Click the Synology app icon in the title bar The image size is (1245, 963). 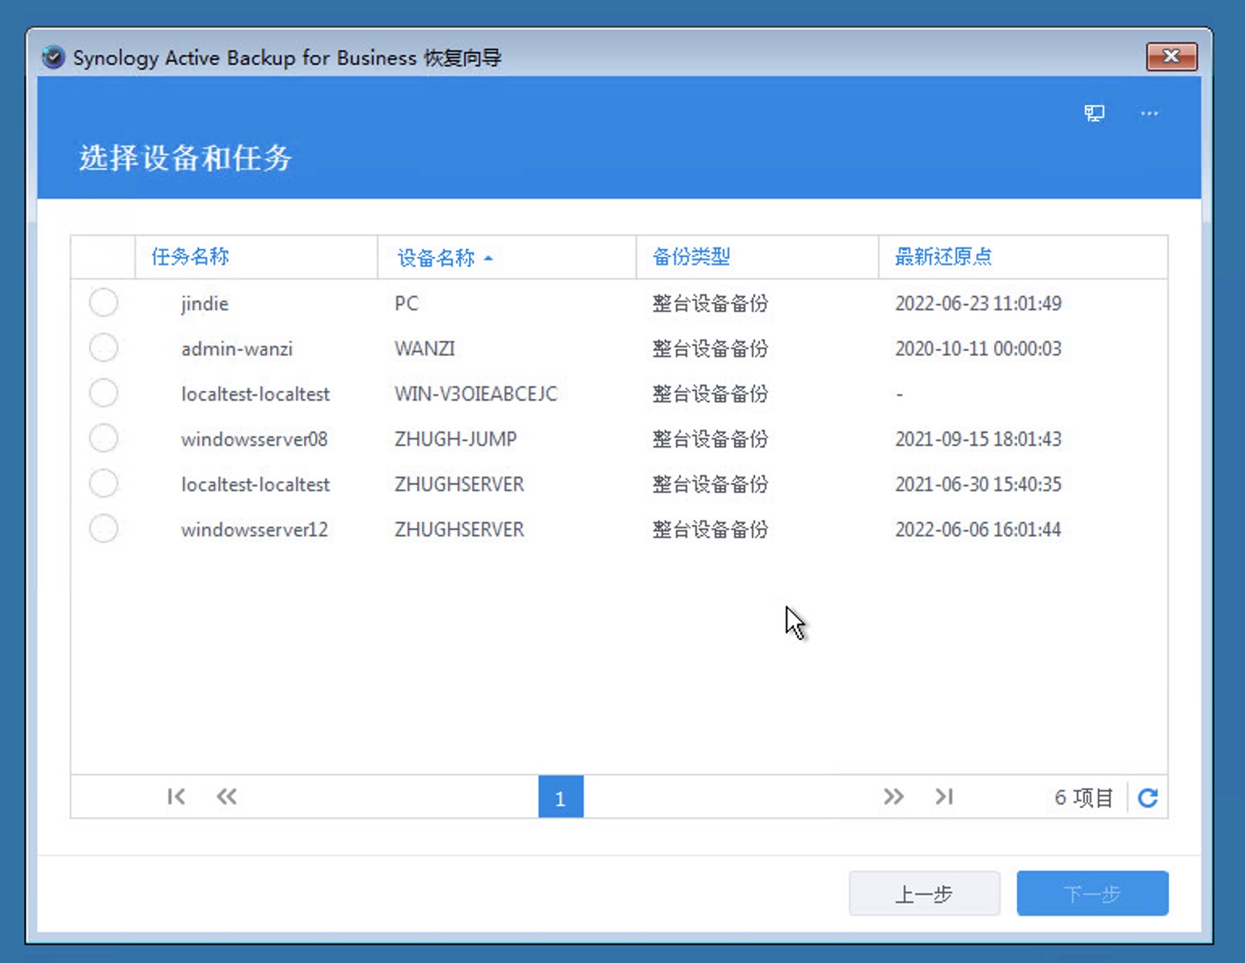[53, 57]
